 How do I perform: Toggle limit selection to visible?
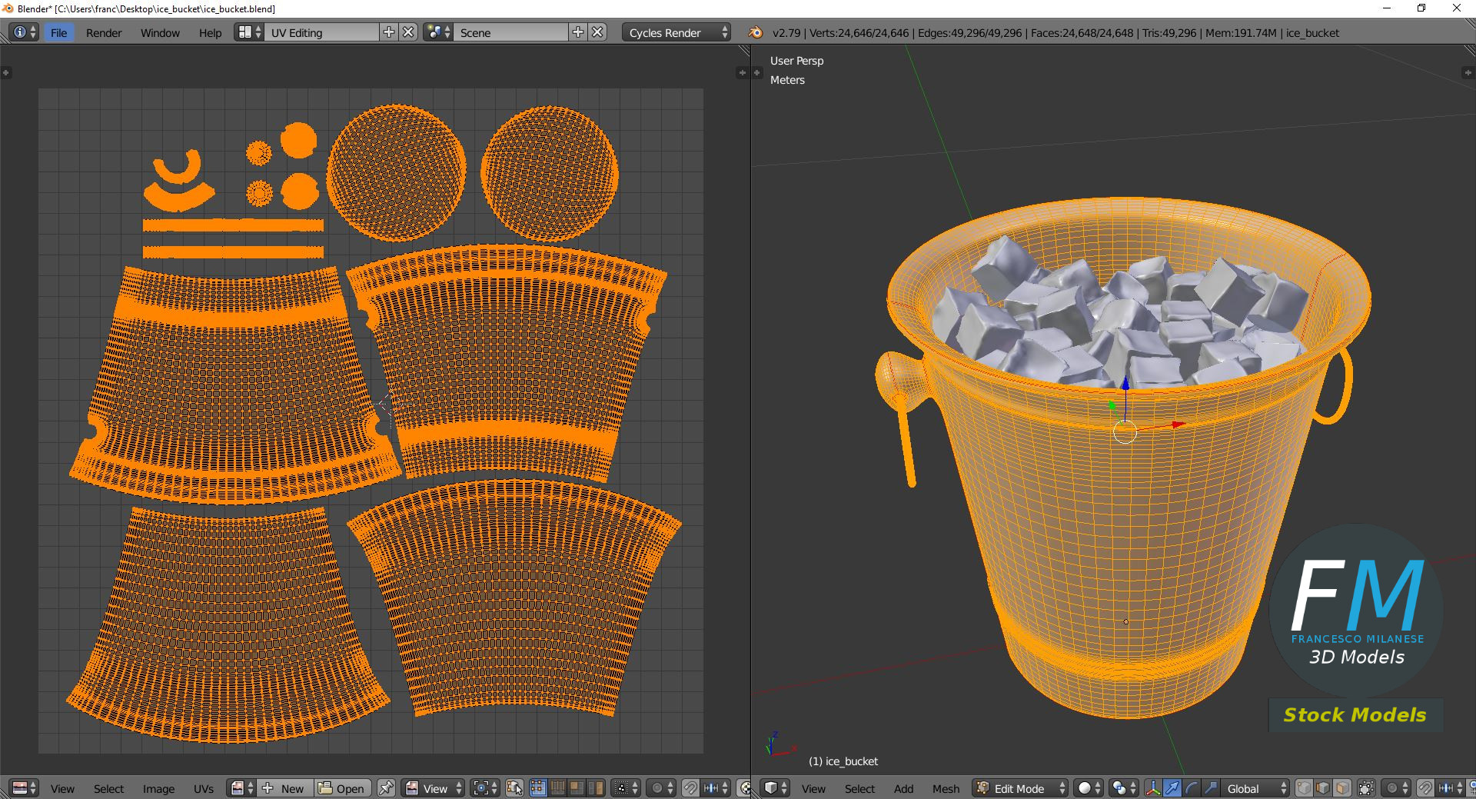point(1366,788)
